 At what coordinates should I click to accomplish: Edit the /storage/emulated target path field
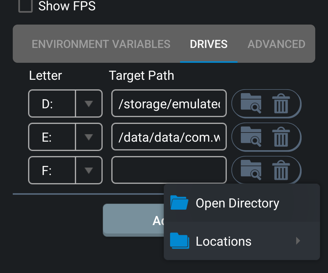point(169,104)
